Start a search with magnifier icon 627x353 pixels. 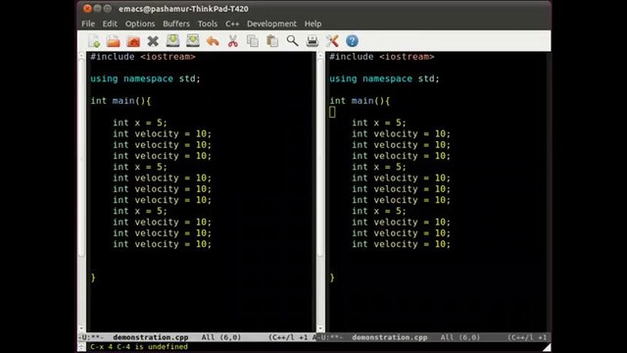(x=292, y=41)
